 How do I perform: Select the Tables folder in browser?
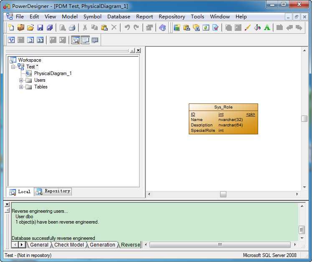pyautogui.click(x=41, y=87)
